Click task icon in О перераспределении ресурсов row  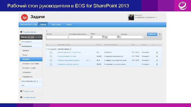click(51, 60)
